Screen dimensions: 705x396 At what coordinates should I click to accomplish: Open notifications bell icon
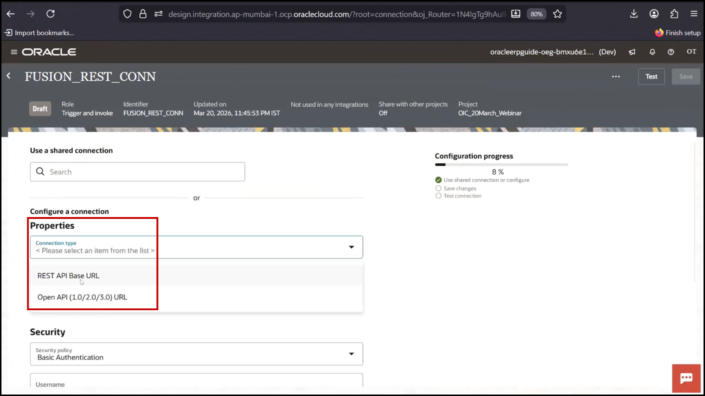652,52
